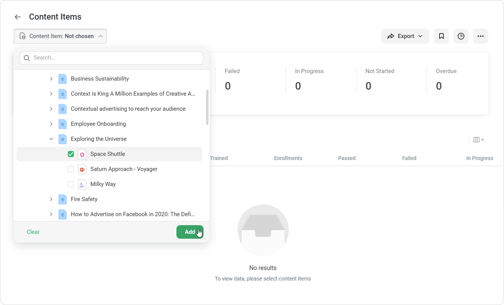Check the Saturn Approach - Voyager checkbox
Image resolution: width=504 pixels, height=305 pixels.
point(71,169)
